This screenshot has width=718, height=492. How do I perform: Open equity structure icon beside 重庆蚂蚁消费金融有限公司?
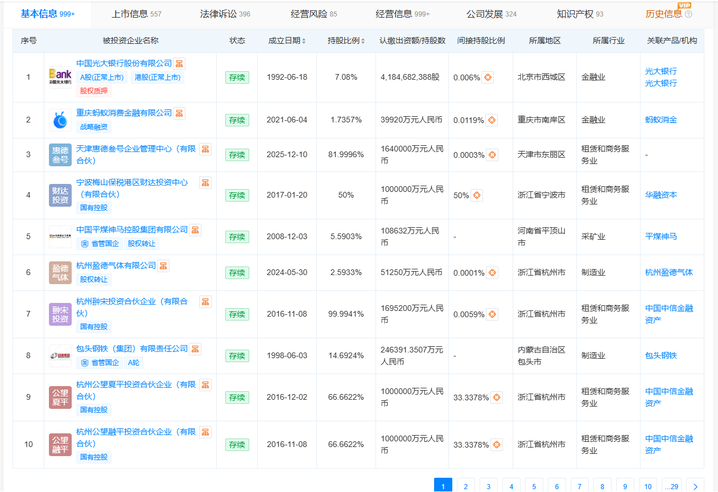tap(179, 113)
